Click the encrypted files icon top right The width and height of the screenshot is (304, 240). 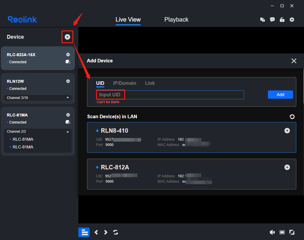click(x=262, y=20)
